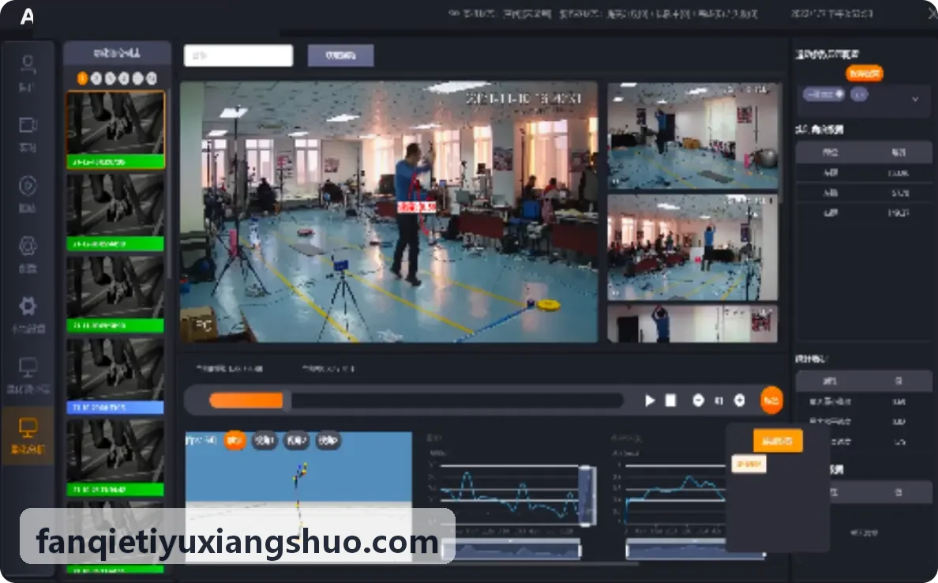Click the range selector under first line chart

(x=512, y=549)
